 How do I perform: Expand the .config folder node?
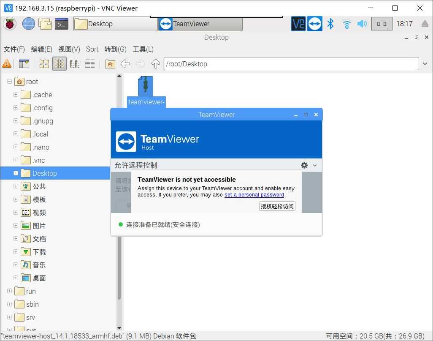(16, 107)
